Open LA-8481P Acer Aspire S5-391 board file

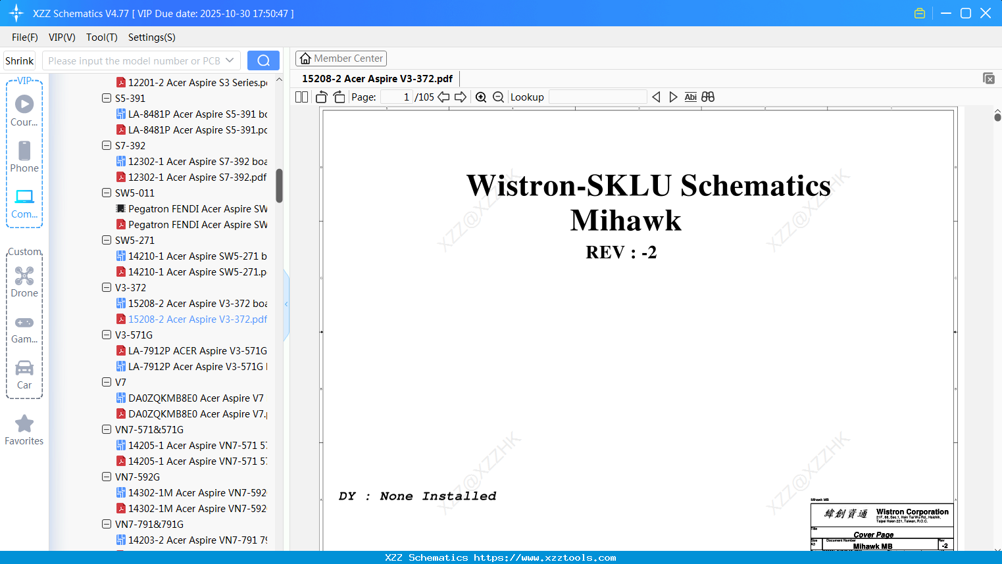[192, 114]
